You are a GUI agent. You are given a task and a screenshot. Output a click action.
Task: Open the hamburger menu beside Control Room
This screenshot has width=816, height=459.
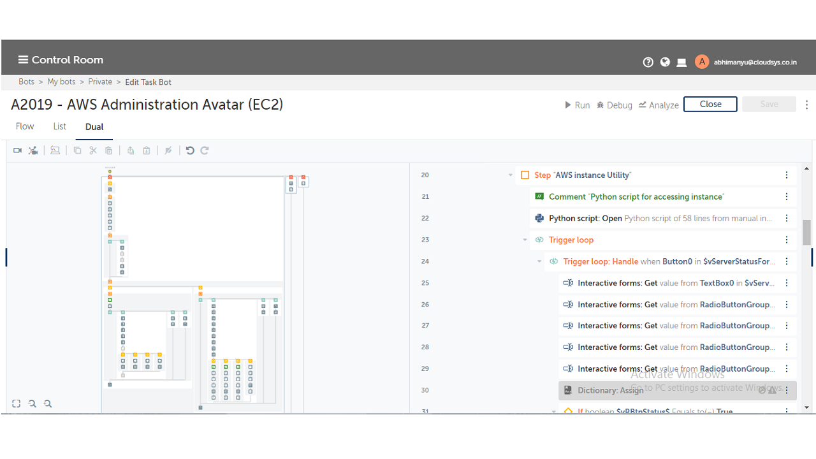coord(23,60)
